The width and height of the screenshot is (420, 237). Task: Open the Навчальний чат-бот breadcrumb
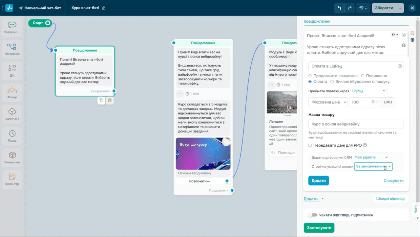pos(40,8)
